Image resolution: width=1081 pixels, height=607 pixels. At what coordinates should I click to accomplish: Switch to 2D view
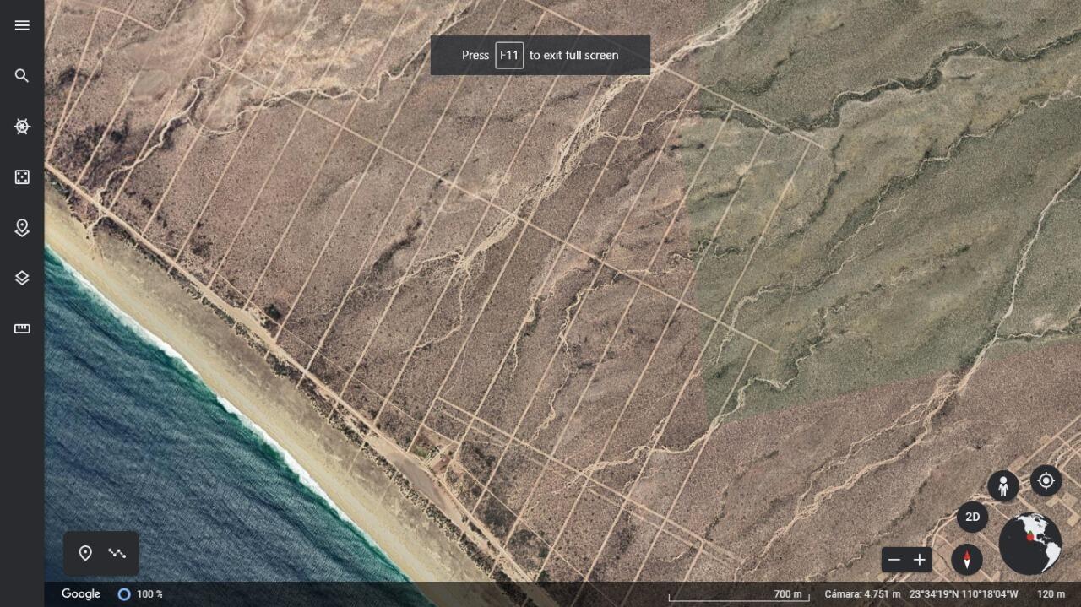click(x=971, y=517)
